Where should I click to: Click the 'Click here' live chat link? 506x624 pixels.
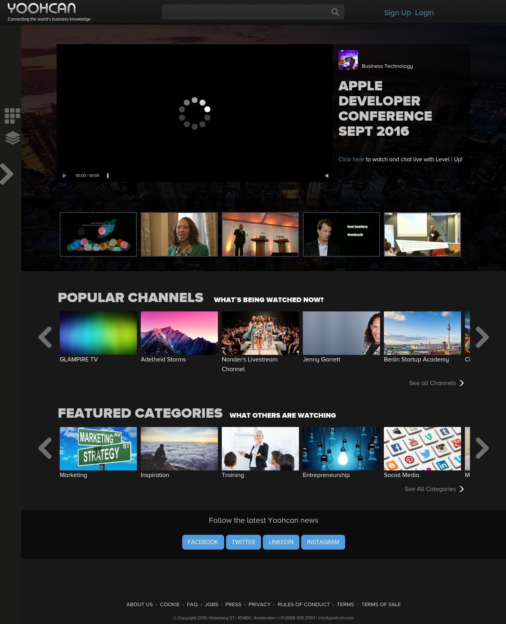click(x=351, y=159)
